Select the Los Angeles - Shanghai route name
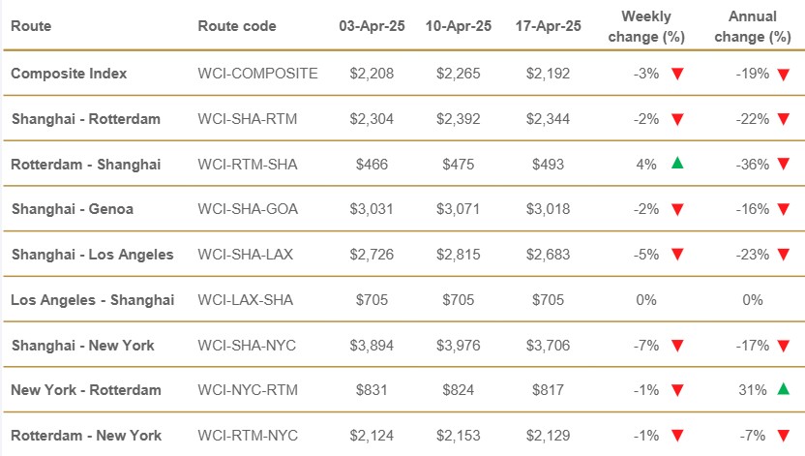The image size is (805, 456). pos(92,300)
